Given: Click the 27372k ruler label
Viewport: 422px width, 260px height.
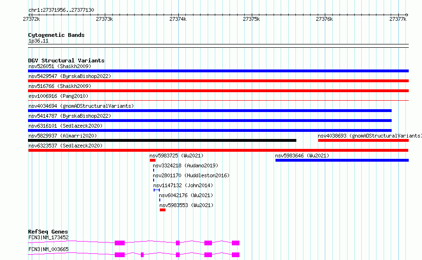Looking at the screenshot, I should 31,19.
